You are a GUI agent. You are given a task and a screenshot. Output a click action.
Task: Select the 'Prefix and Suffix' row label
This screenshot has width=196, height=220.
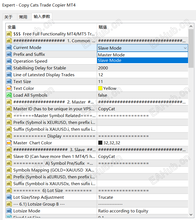tap(29, 54)
